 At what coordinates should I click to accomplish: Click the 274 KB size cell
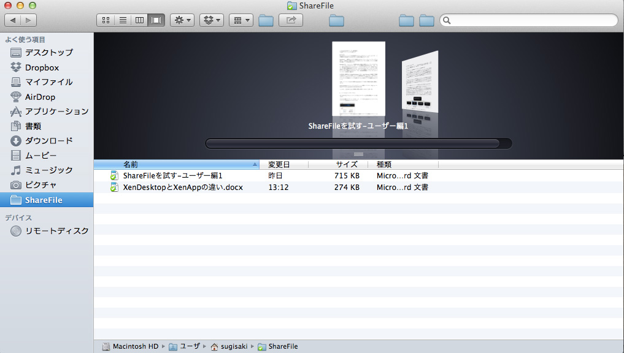[347, 188]
